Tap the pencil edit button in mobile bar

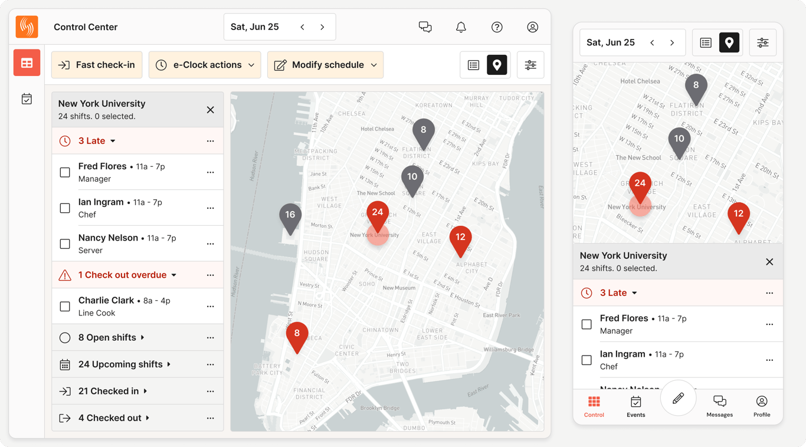(678, 399)
